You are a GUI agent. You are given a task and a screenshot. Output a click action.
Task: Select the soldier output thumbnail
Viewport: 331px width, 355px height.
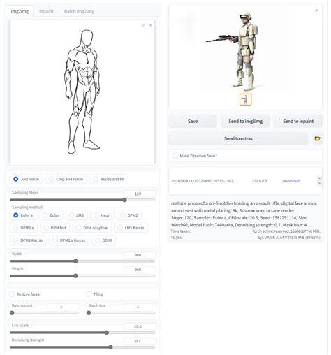pos(245,99)
